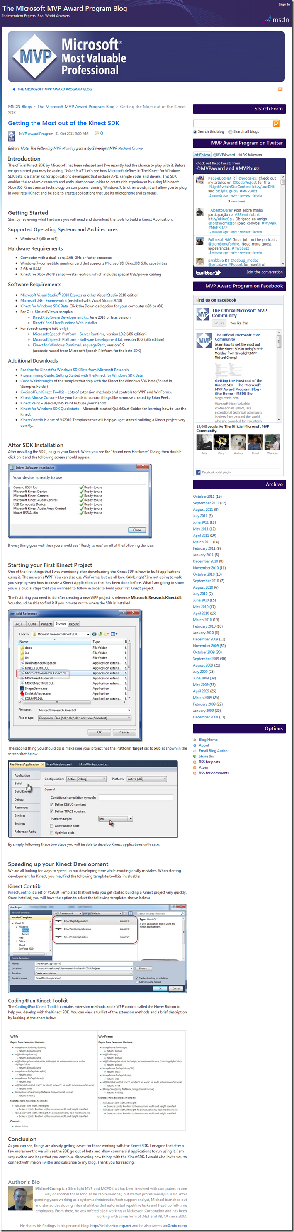Click the orange search magnifier button
This screenshot has height=1232, width=294.
(x=276, y=123)
